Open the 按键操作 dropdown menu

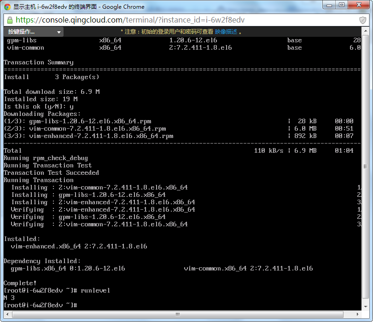(34, 32)
